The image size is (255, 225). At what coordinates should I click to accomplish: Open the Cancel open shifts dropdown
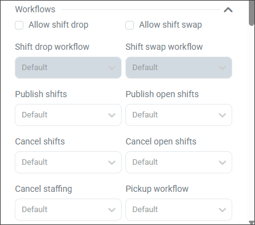tap(179, 162)
